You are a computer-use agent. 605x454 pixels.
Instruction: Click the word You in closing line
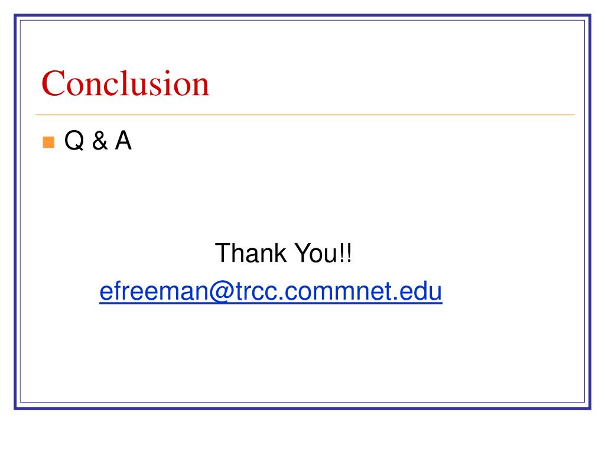coord(317,253)
